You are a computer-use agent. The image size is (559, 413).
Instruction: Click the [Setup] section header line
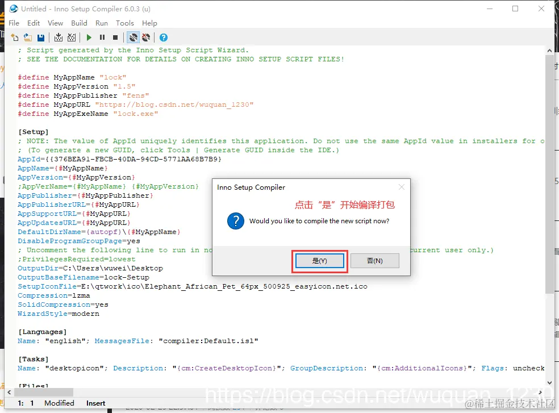[33, 132]
